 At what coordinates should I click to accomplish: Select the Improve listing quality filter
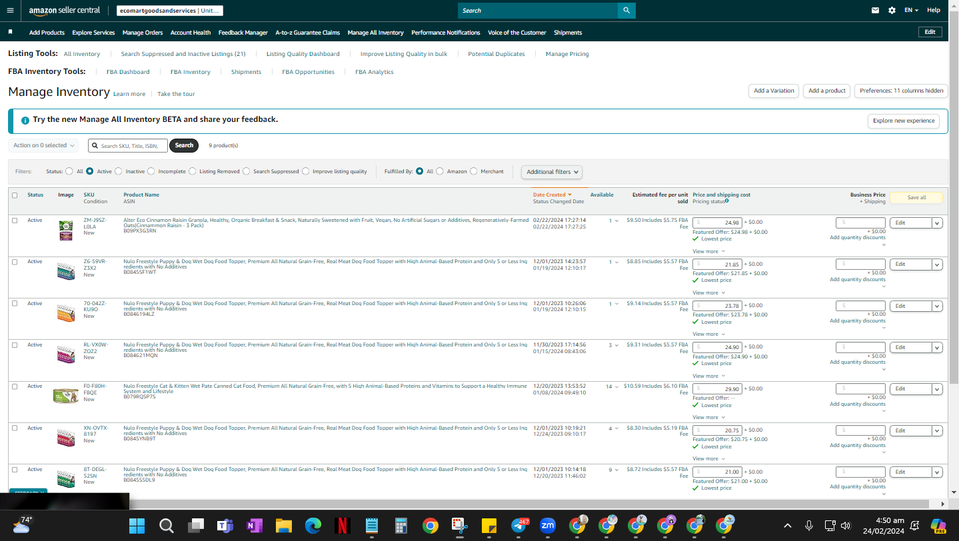(306, 171)
